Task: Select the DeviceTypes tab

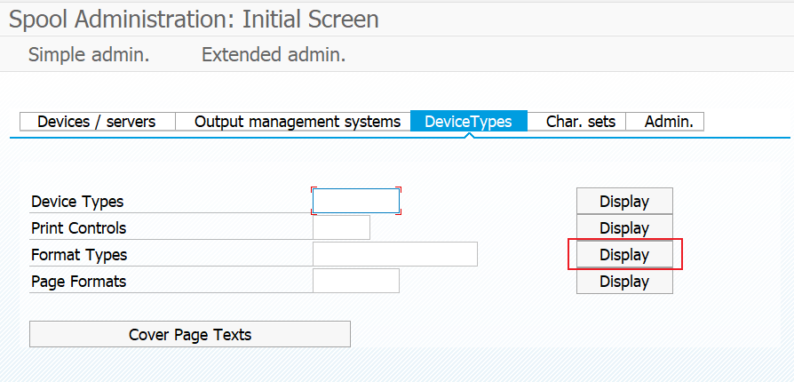Action: [x=468, y=122]
